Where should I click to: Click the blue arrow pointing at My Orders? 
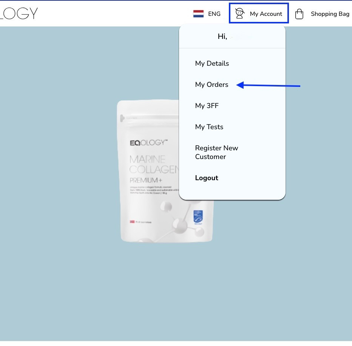[x=268, y=85]
